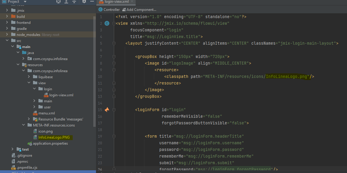Click the Select Opened File target icon
The height and width of the screenshot is (173, 347).
[58, 2]
